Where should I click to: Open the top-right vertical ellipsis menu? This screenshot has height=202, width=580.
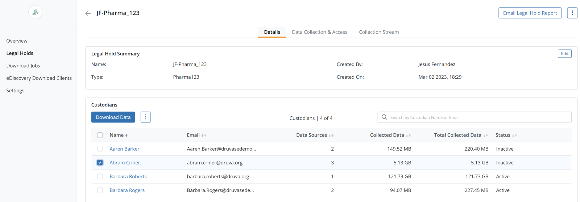coord(572,13)
